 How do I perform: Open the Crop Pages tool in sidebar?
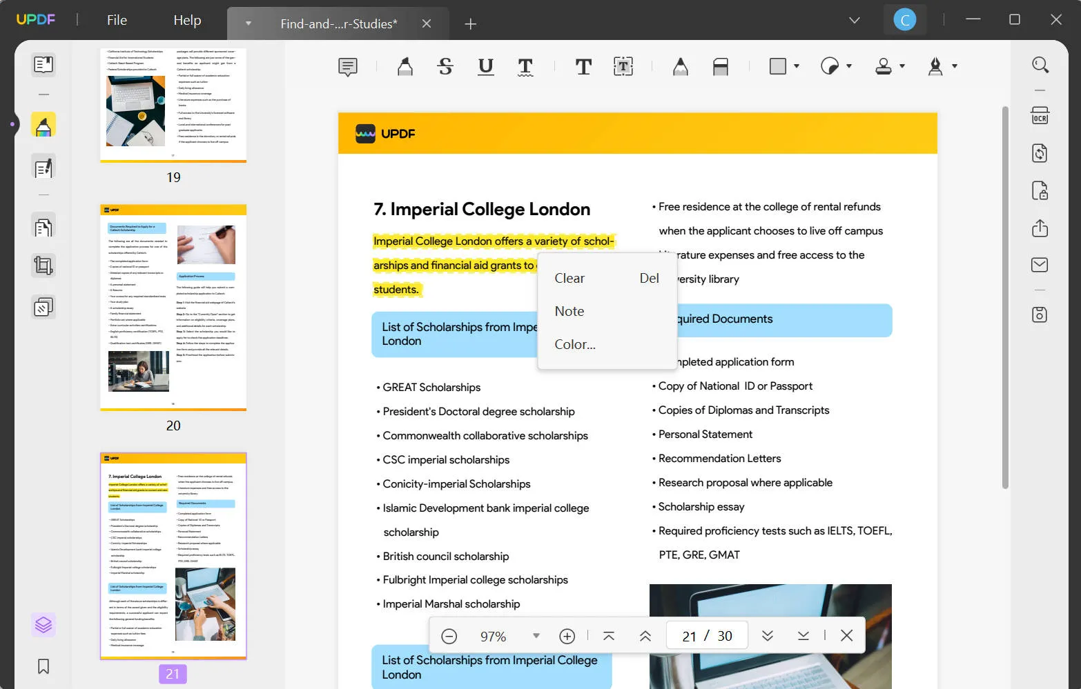coord(43,266)
